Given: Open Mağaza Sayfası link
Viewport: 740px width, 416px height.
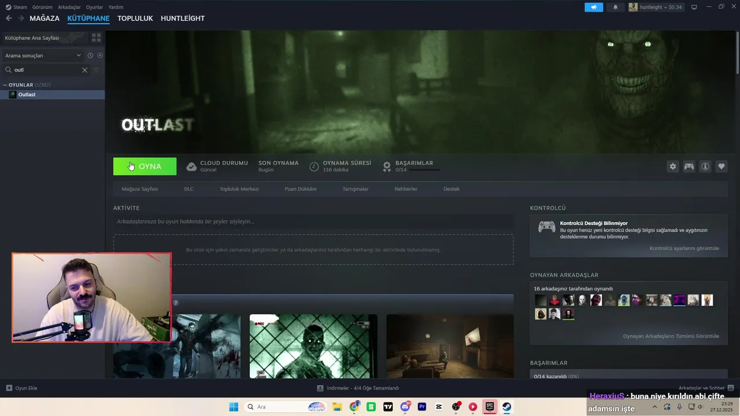Looking at the screenshot, I should [140, 189].
